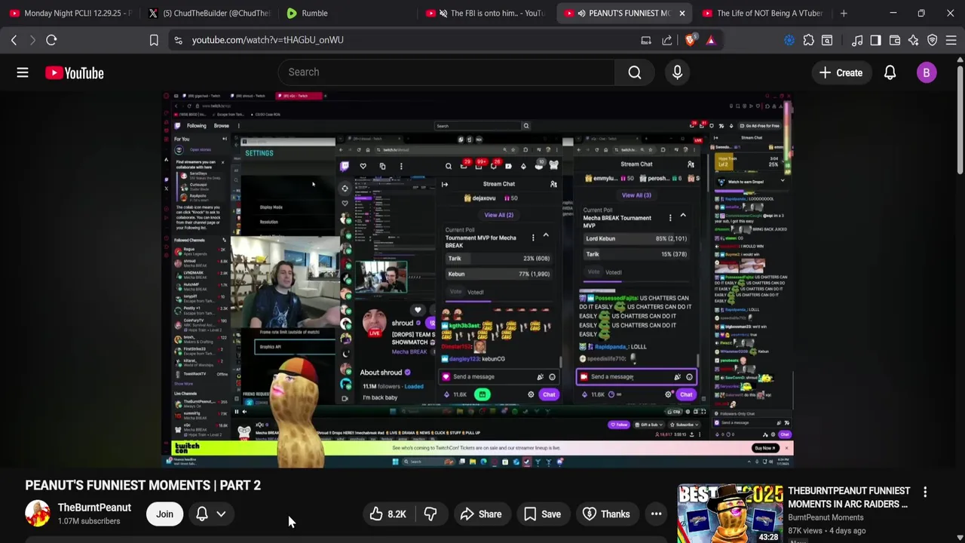Screen dimensions: 965x543
Task: Open Brave Shields lion icon
Action: click(690, 40)
